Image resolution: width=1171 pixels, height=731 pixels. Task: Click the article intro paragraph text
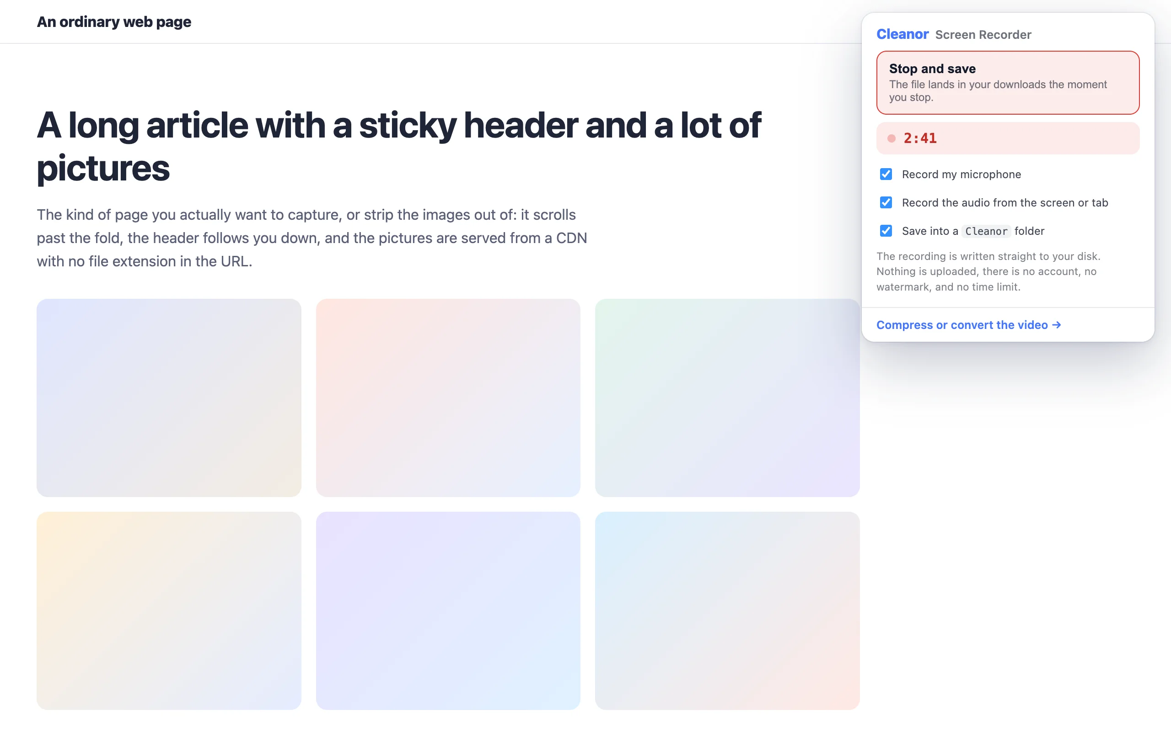tap(312, 238)
